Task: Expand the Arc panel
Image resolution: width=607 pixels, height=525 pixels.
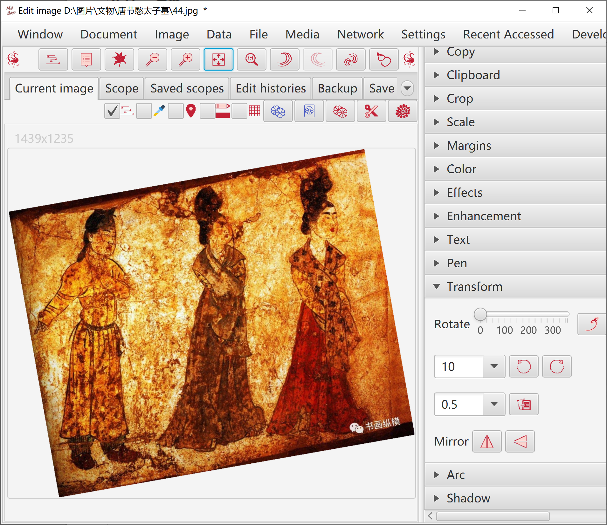Action: pos(515,475)
